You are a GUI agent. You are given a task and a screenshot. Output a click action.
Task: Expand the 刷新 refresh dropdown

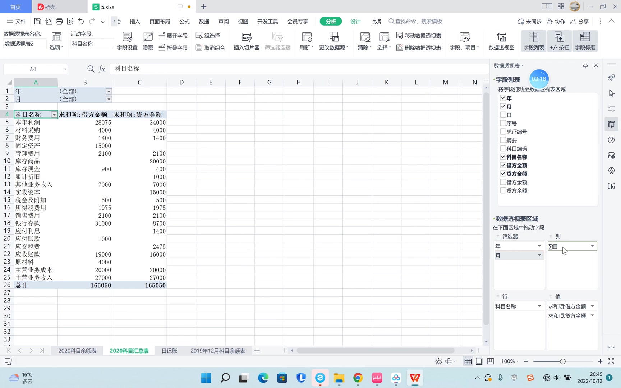tap(307, 47)
